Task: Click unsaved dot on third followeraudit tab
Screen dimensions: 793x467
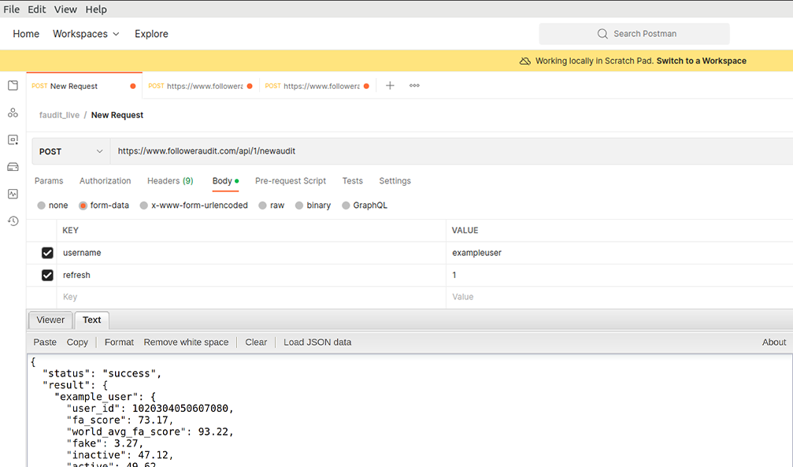Action: (367, 86)
